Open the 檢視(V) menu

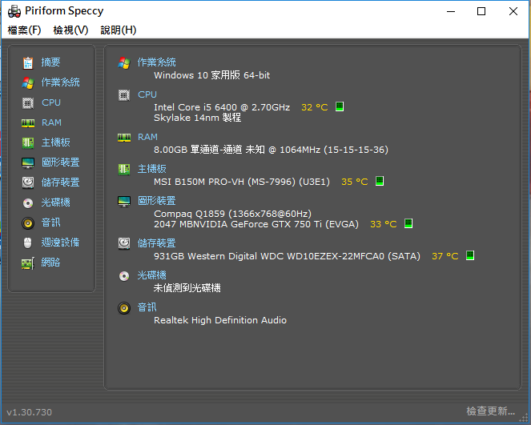(x=70, y=30)
